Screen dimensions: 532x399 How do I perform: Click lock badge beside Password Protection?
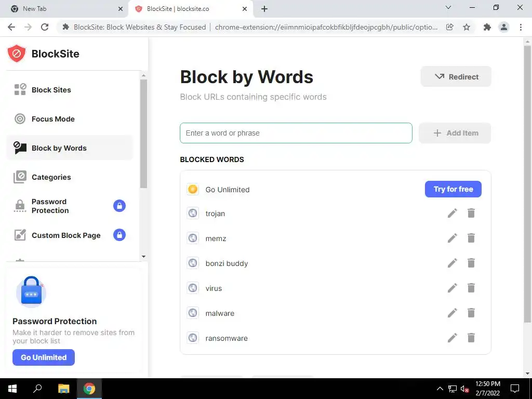pyautogui.click(x=119, y=206)
